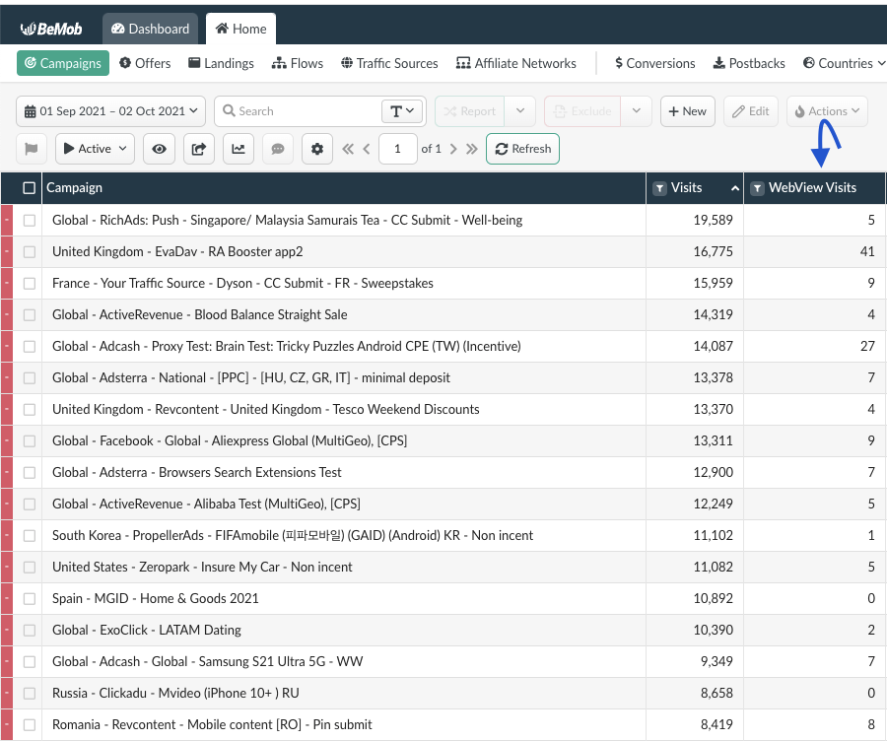887x741 pixels.
Task: Open the Postbacks section
Action: pyautogui.click(x=750, y=63)
